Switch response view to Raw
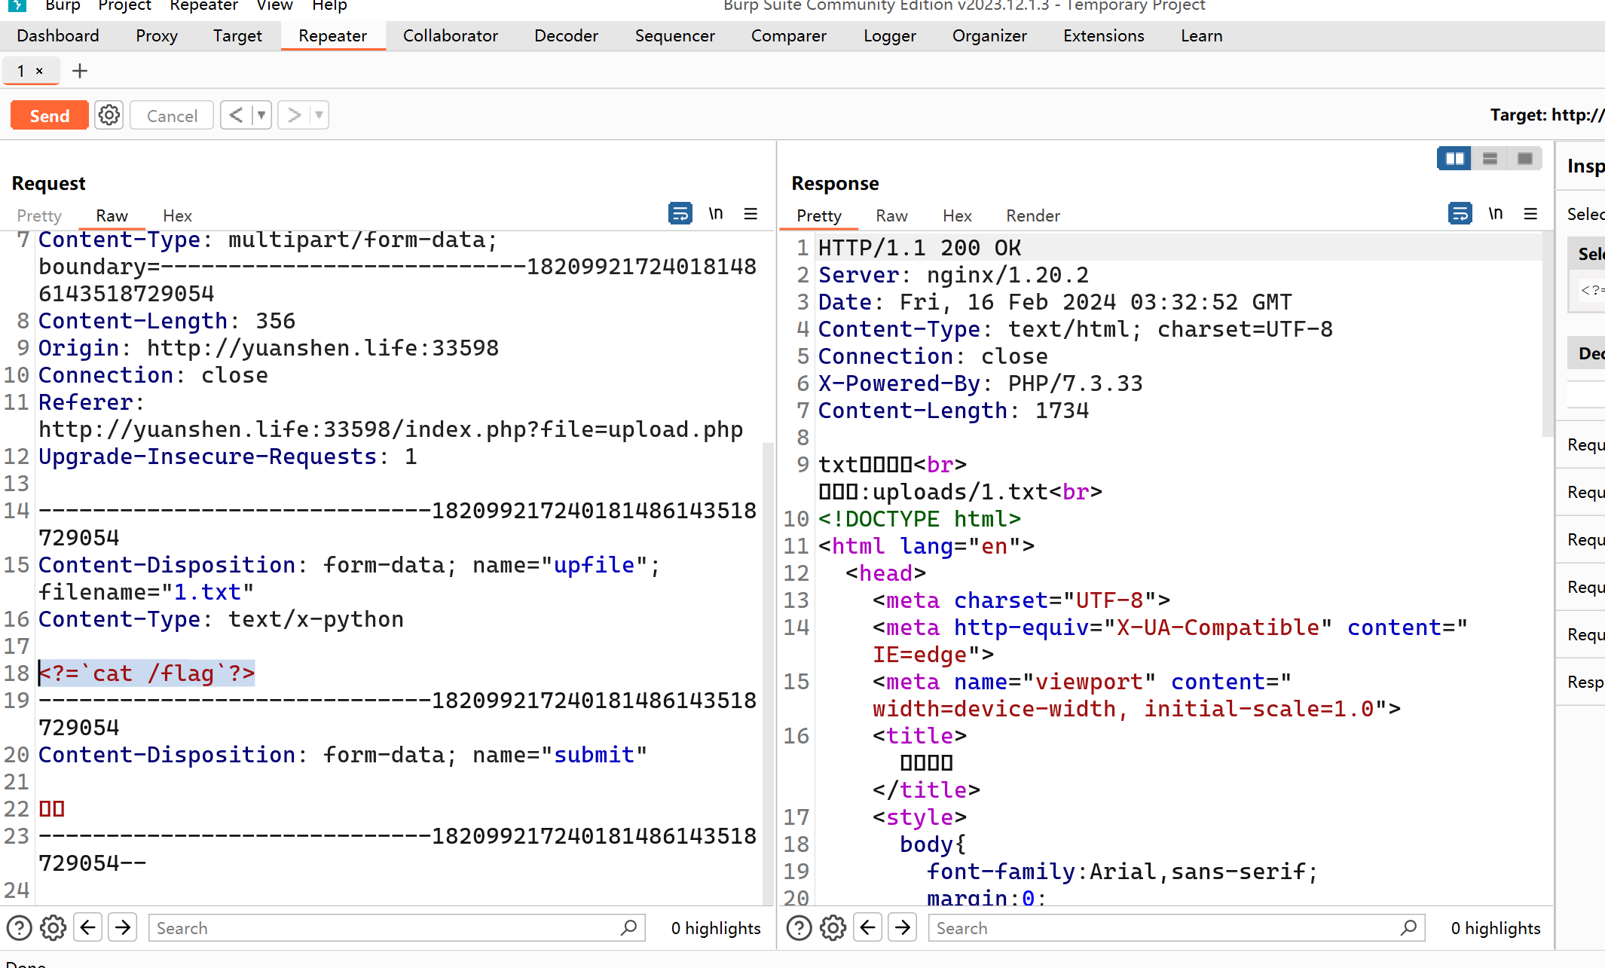 [x=891, y=215]
